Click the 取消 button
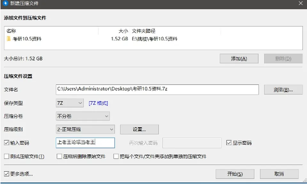 pos(279,174)
